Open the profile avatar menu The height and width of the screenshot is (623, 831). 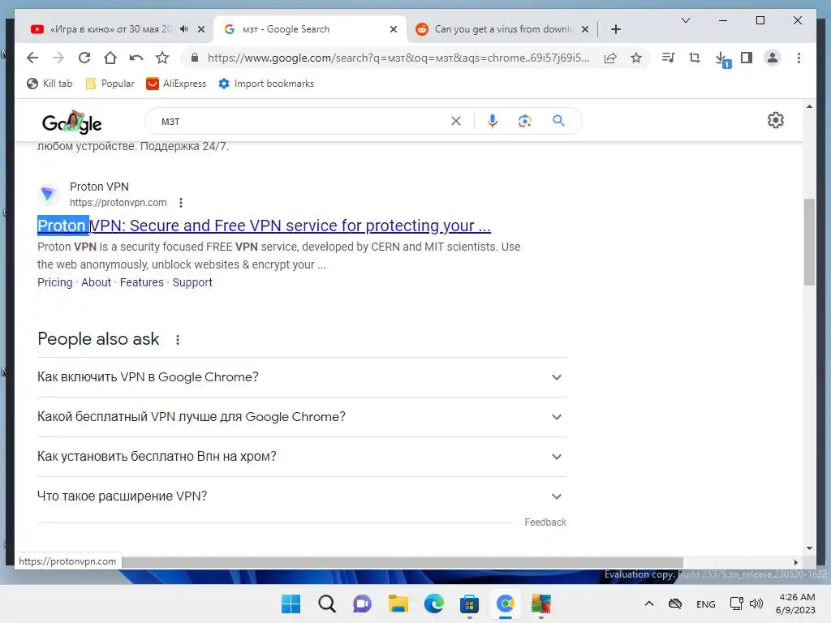pos(773,58)
